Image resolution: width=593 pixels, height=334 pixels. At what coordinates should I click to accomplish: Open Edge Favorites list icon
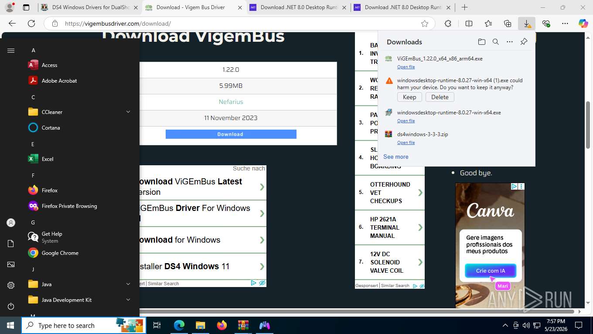pyautogui.click(x=488, y=23)
